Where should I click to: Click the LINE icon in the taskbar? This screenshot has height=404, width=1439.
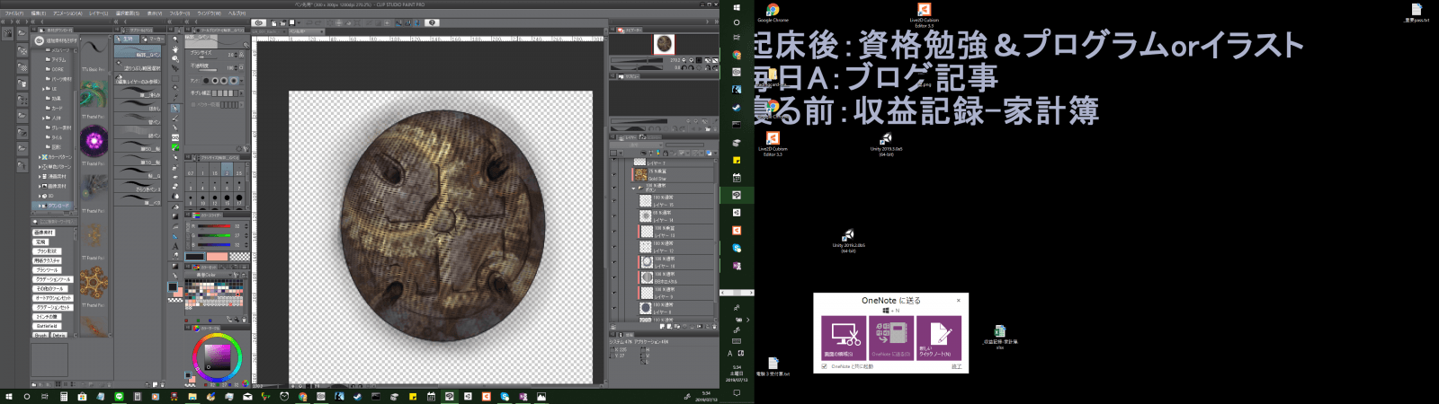119,396
